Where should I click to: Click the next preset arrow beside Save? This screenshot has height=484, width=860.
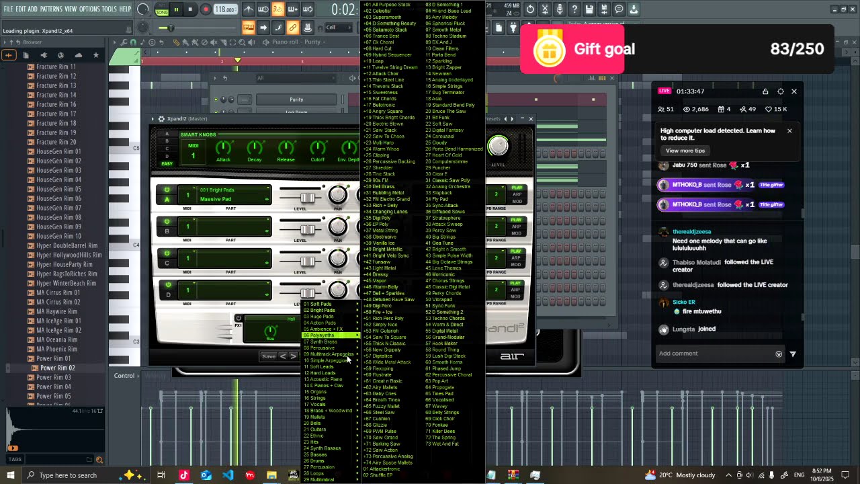pyautogui.click(x=293, y=356)
